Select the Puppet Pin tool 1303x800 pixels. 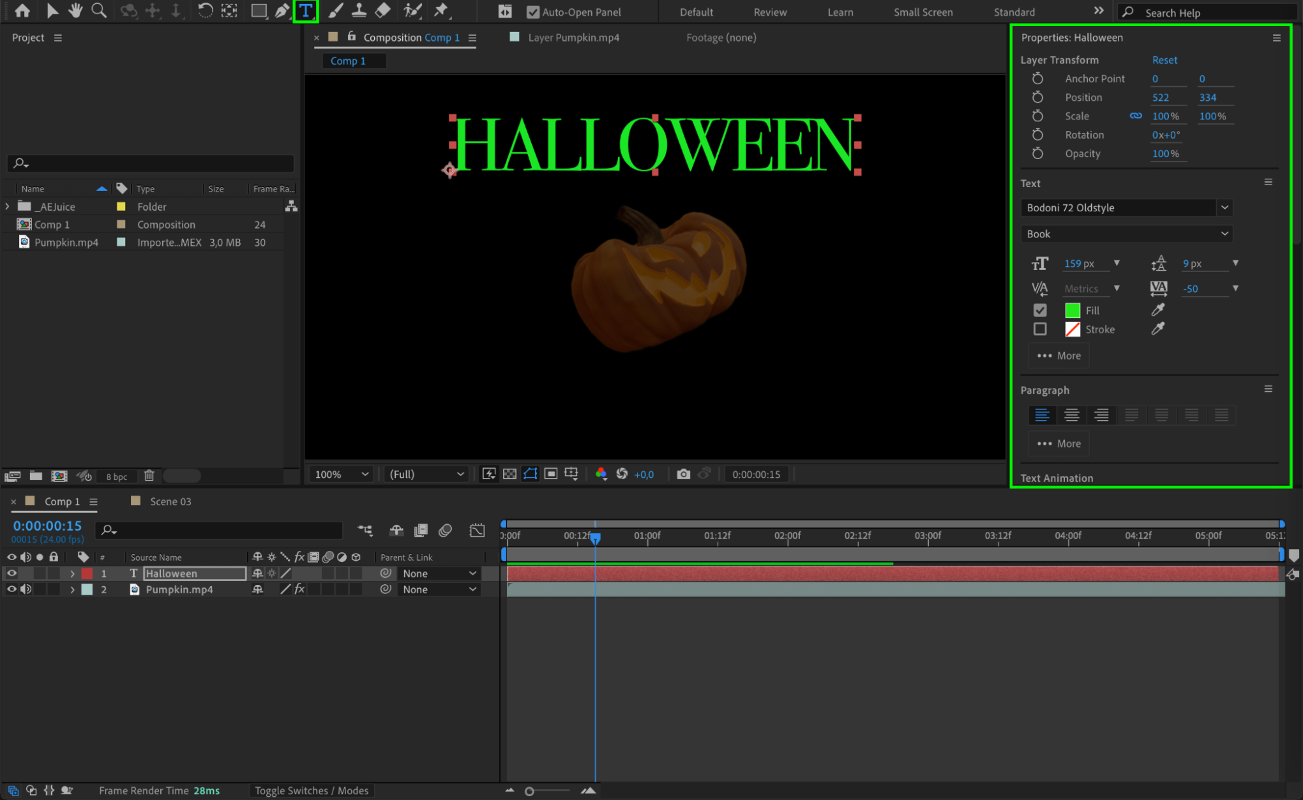pyautogui.click(x=441, y=11)
